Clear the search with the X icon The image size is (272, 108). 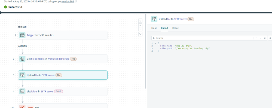[x=265, y=38]
